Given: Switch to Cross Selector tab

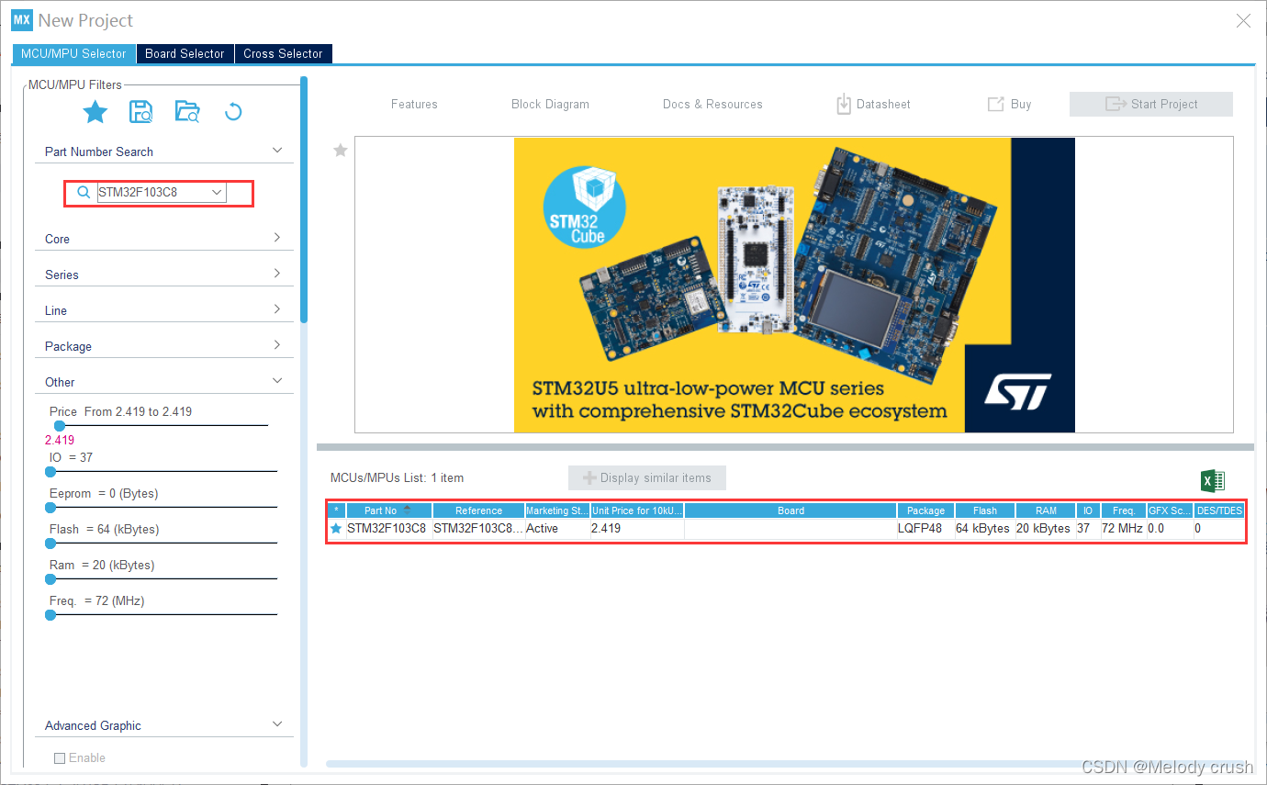Looking at the screenshot, I should pyautogui.click(x=284, y=53).
